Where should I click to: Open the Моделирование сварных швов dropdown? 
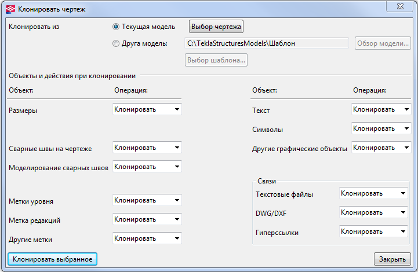click(147, 167)
